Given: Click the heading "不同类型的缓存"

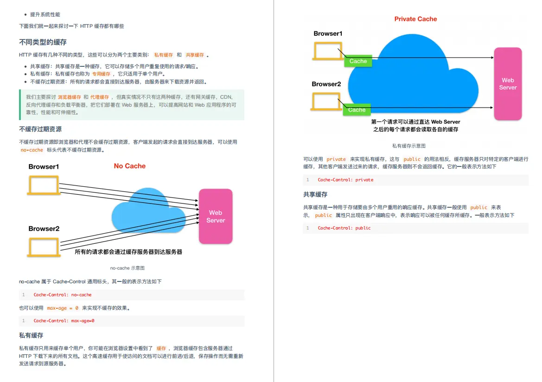Looking at the screenshot, I should [x=43, y=42].
